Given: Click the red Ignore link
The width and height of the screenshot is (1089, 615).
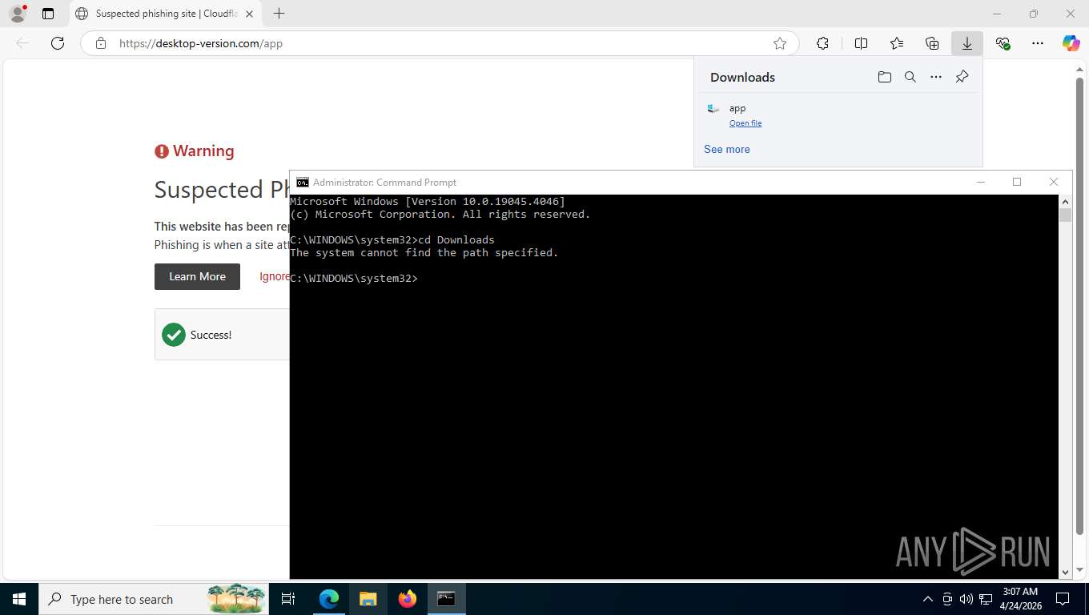Looking at the screenshot, I should click(275, 276).
